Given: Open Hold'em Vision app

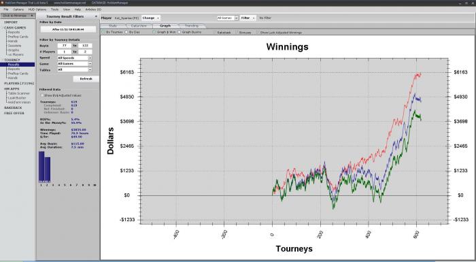Looking at the screenshot, I should point(19,102).
